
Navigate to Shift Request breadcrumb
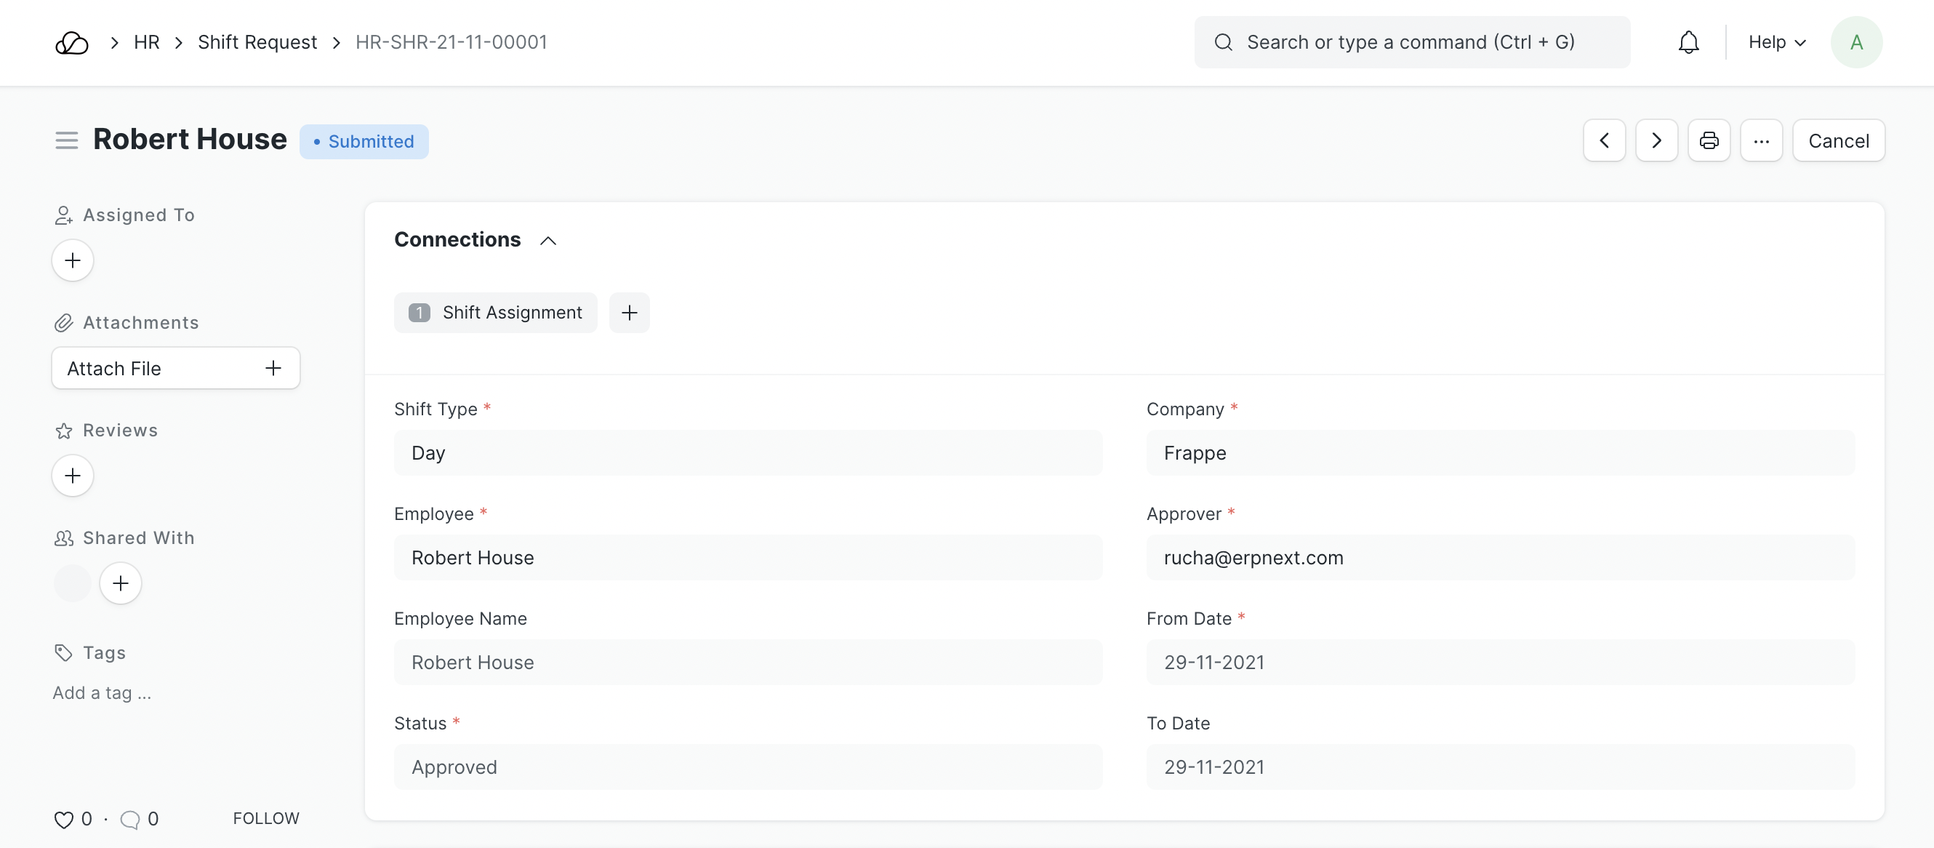[x=257, y=43]
